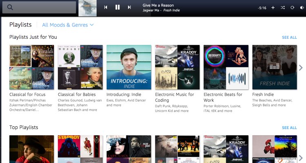Open the Electronic Music for Coding title

pyautogui.click(x=175, y=97)
